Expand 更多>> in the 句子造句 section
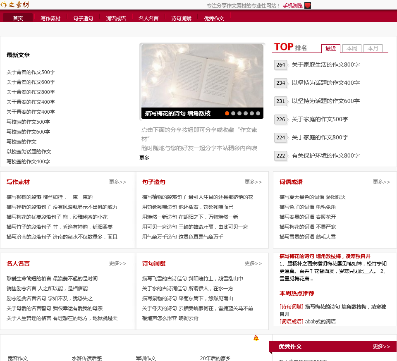Screen dimensions: 397x361 pyautogui.click(x=253, y=182)
